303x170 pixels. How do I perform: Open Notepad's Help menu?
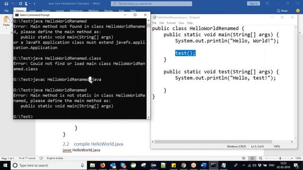[x=190, y=23]
